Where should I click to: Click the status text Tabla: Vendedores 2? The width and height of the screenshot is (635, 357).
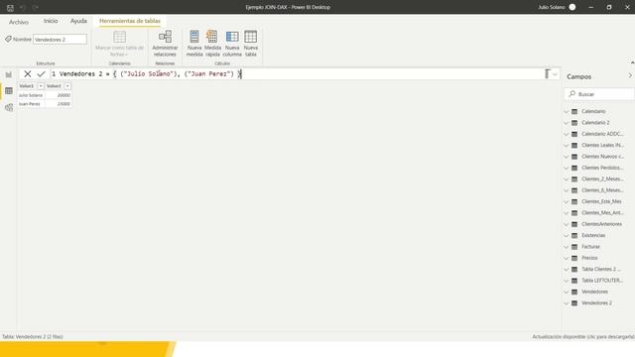33,337
